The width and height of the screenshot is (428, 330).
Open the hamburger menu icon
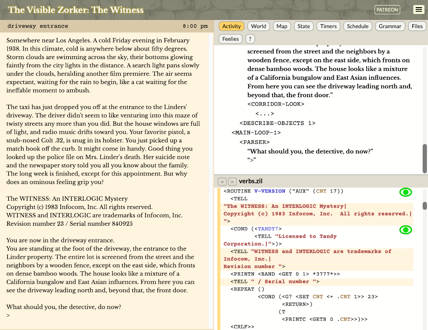[418, 10]
